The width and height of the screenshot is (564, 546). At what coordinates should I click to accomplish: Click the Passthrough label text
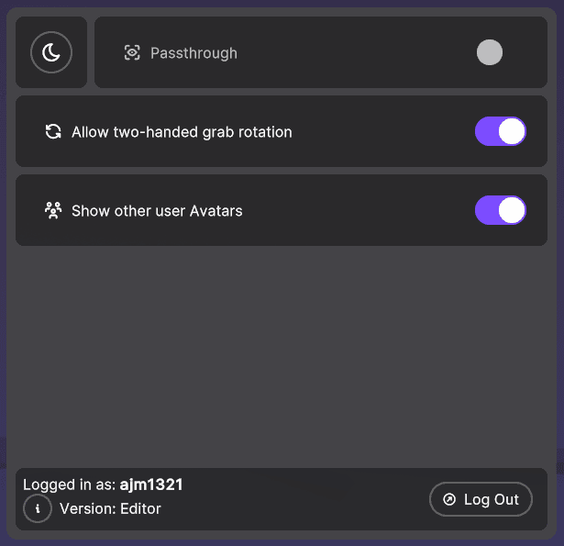[x=194, y=53]
